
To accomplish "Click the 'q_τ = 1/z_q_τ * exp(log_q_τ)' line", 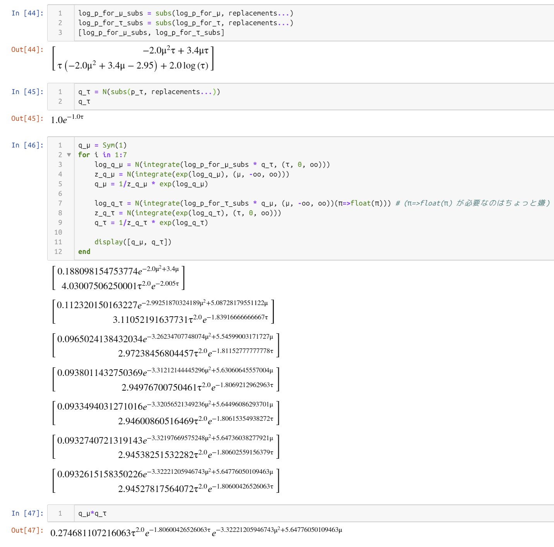I will 151,223.
